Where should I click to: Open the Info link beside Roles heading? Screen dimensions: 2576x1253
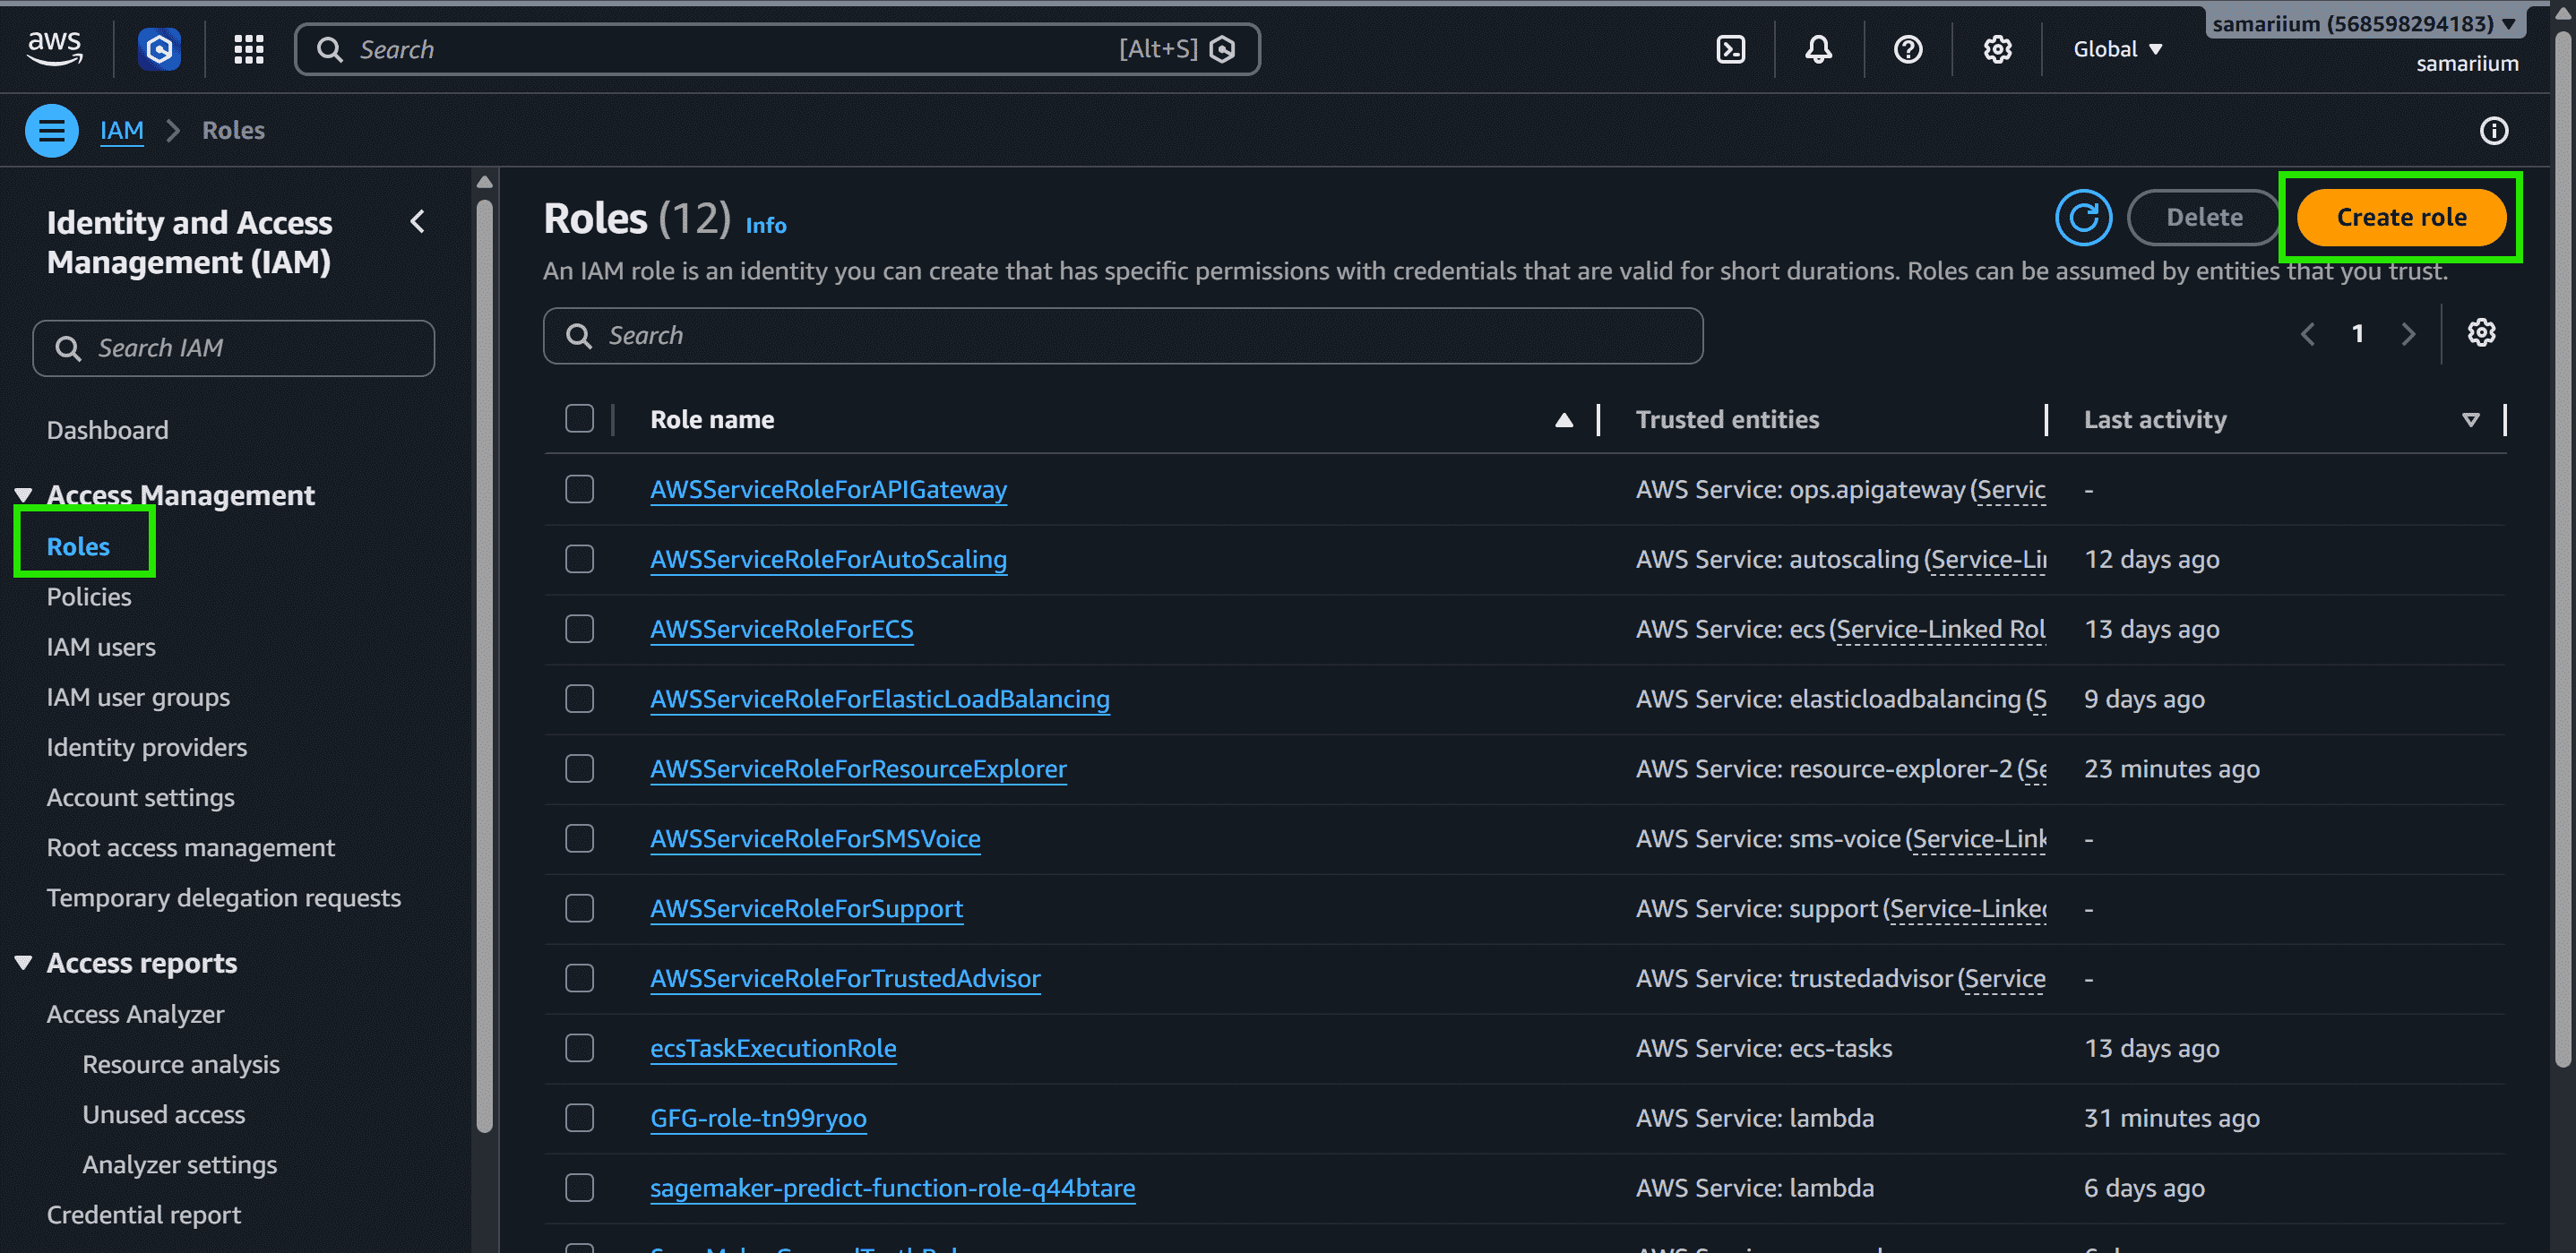click(766, 226)
